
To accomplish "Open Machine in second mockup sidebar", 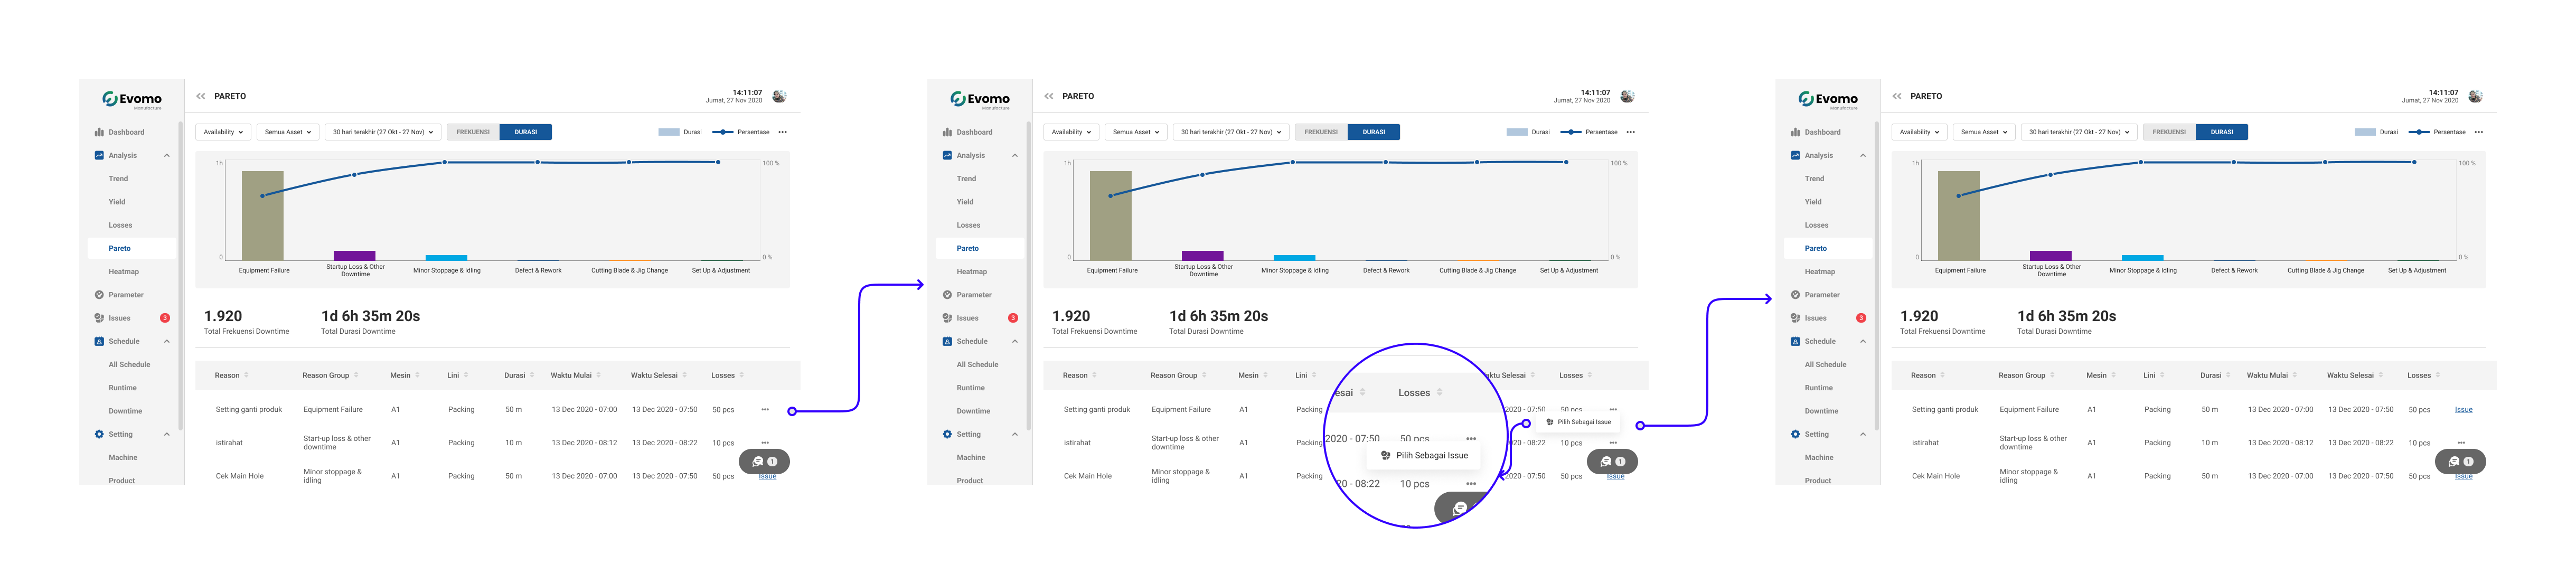I will point(970,457).
